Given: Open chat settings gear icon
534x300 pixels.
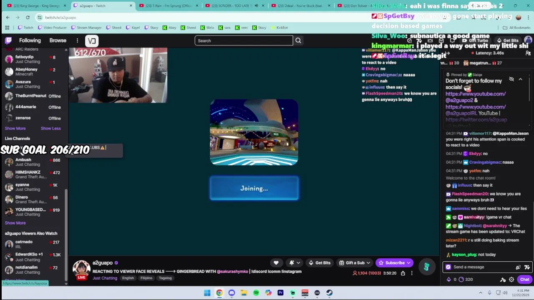Looking at the screenshot, I should pyautogui.click(x=511, y=280).
